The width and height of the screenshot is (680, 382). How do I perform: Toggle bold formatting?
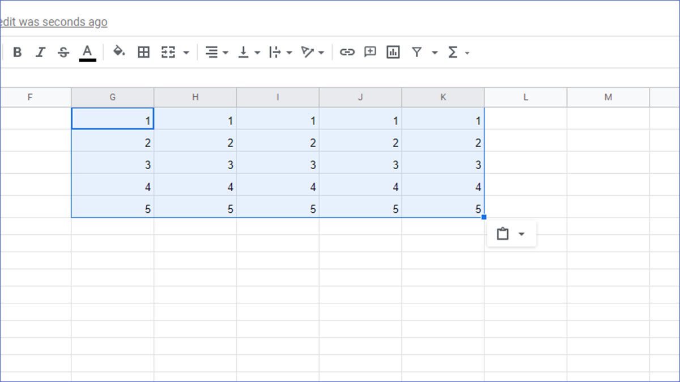[x=18, y=53]
